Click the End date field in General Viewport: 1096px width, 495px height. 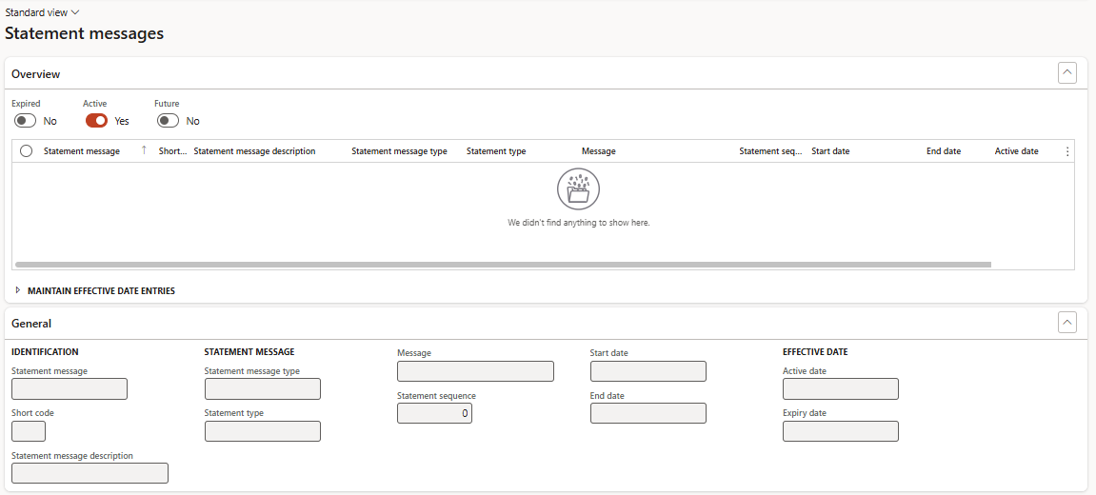tap(648, 413)
